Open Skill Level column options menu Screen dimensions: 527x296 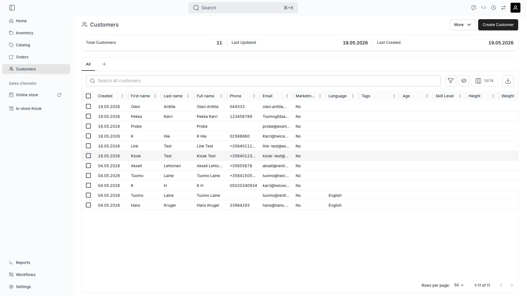(x=460, y=96)
